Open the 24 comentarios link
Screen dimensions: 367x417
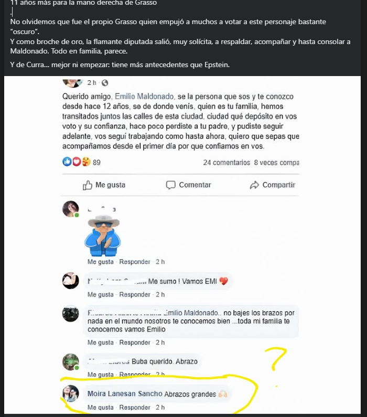(x=226, y=163)
